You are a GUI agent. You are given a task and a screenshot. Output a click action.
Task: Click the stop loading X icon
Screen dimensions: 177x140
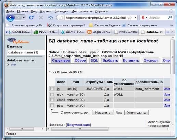41,18
